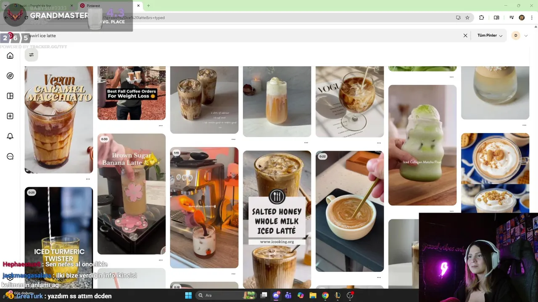538x302 pixels.
Task: Open Discord from the taskbar
Action: click(276, 295)
